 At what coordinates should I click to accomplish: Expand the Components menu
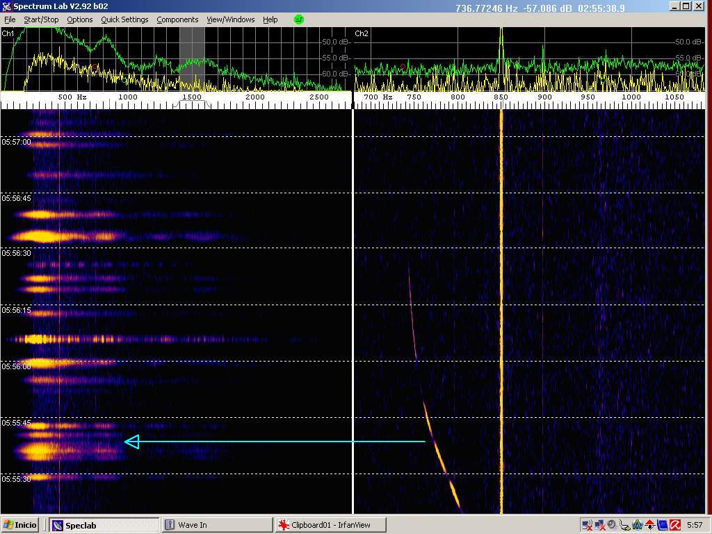177,19
